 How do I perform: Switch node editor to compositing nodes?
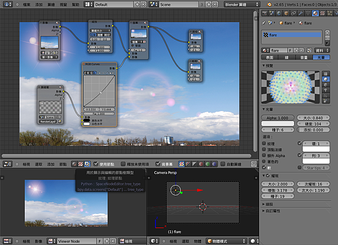[x=87, y=164]
